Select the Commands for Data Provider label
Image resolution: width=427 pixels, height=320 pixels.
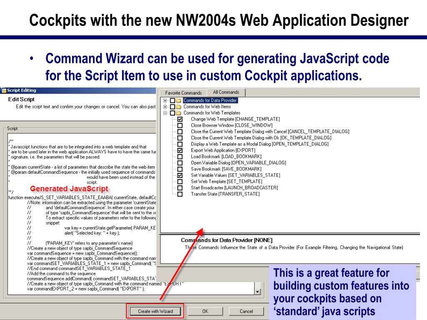[x=210, y=100]
